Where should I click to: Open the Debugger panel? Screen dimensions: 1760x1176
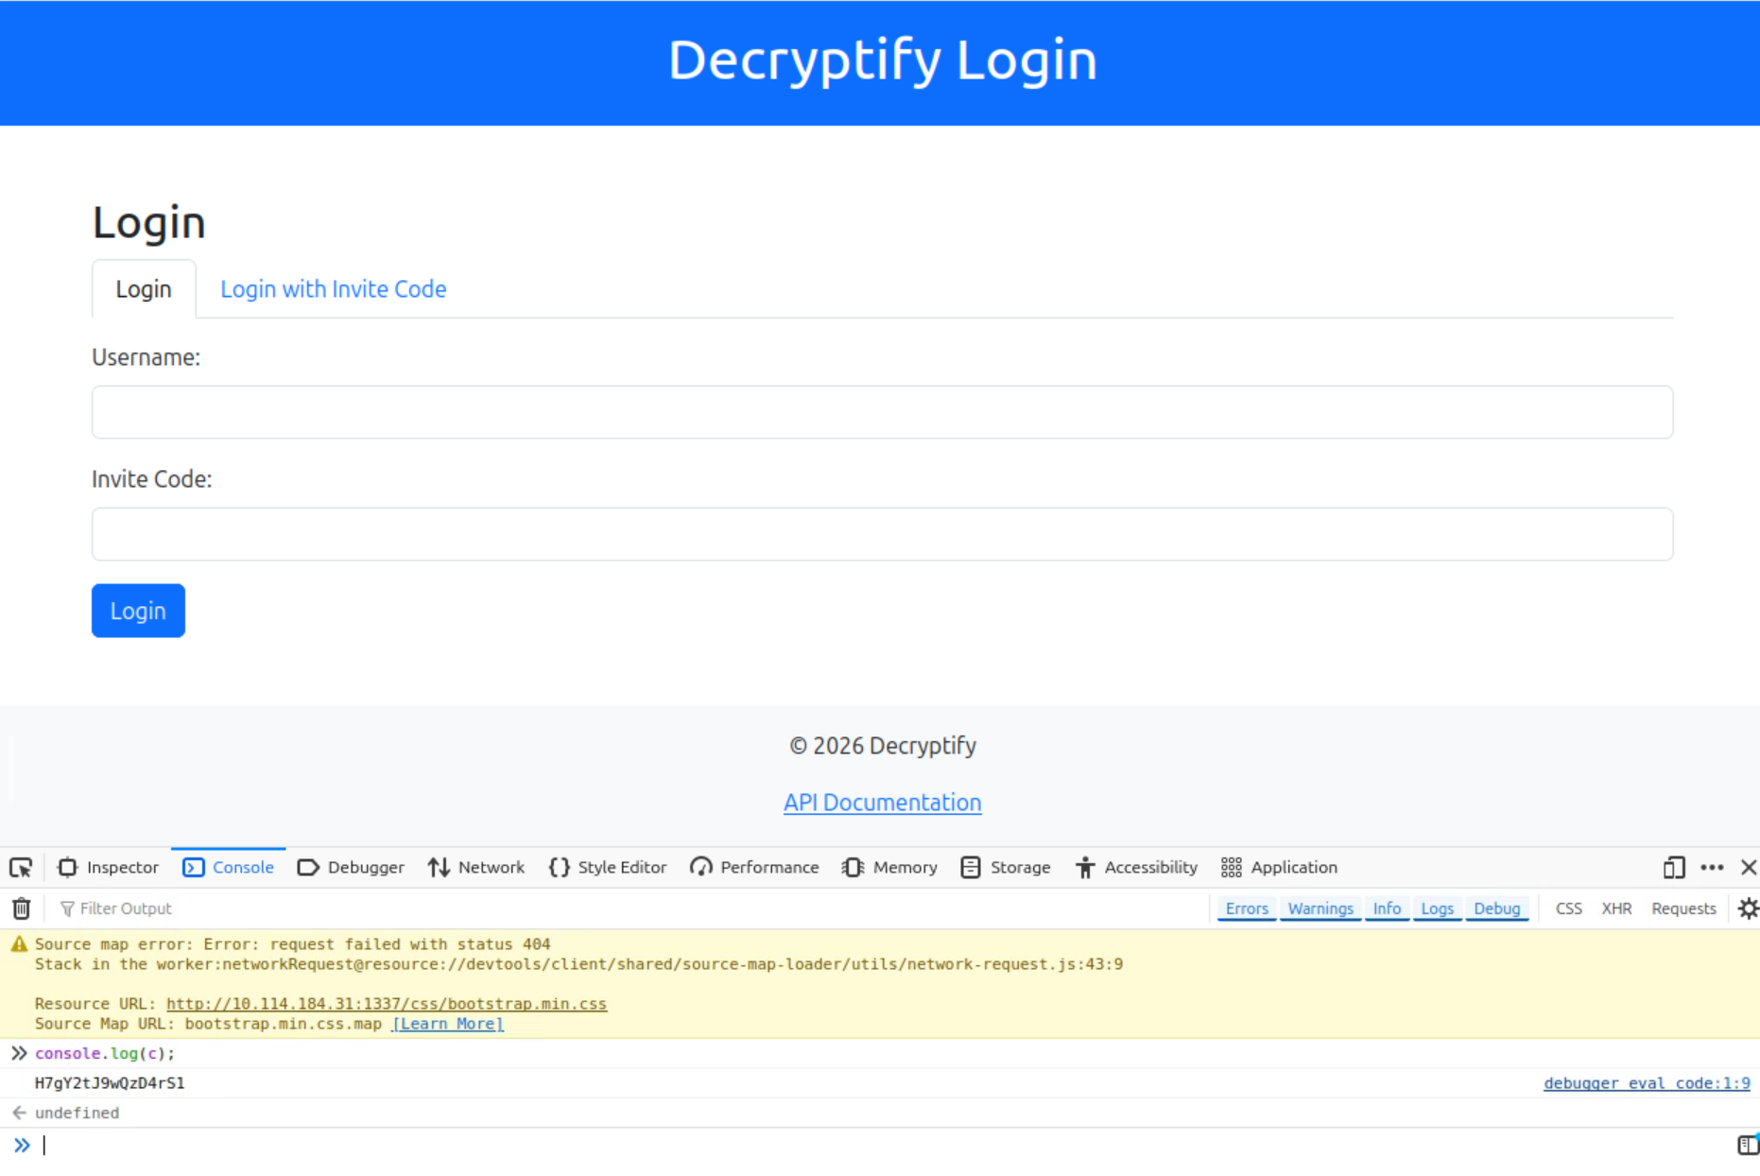(351, 868)
